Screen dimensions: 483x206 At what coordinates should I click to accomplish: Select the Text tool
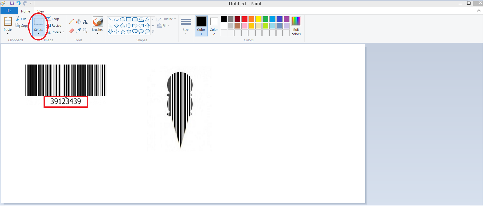tap(85, 22)
